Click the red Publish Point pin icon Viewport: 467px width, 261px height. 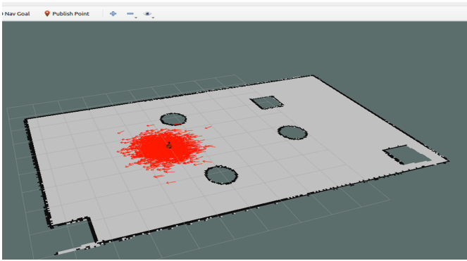pos(47,13)
